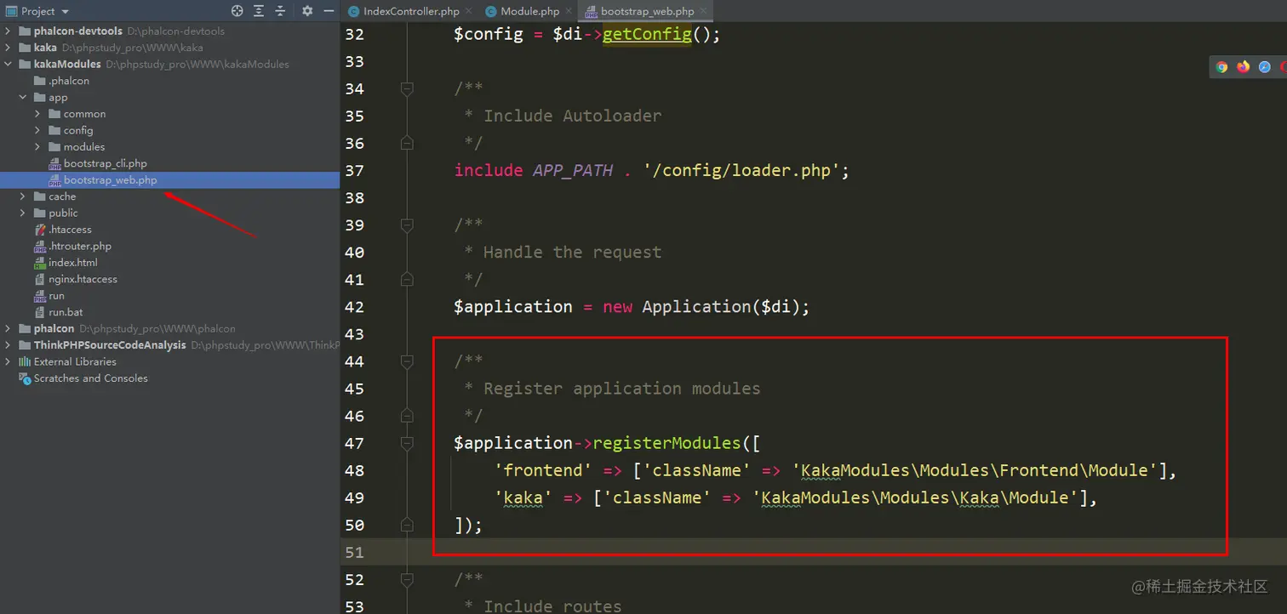The height and width of the screenshot is (614, 1287).
Task: Toggle code fold marker at line 34
Action: (407, 88)
